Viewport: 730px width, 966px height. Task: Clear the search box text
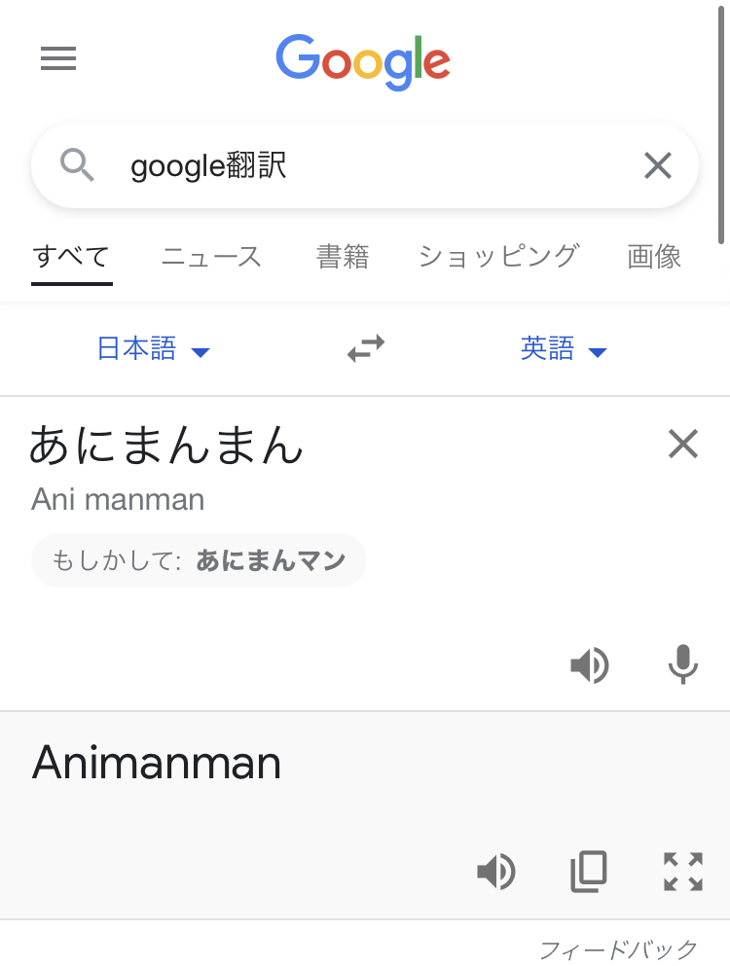click(658, 166)
